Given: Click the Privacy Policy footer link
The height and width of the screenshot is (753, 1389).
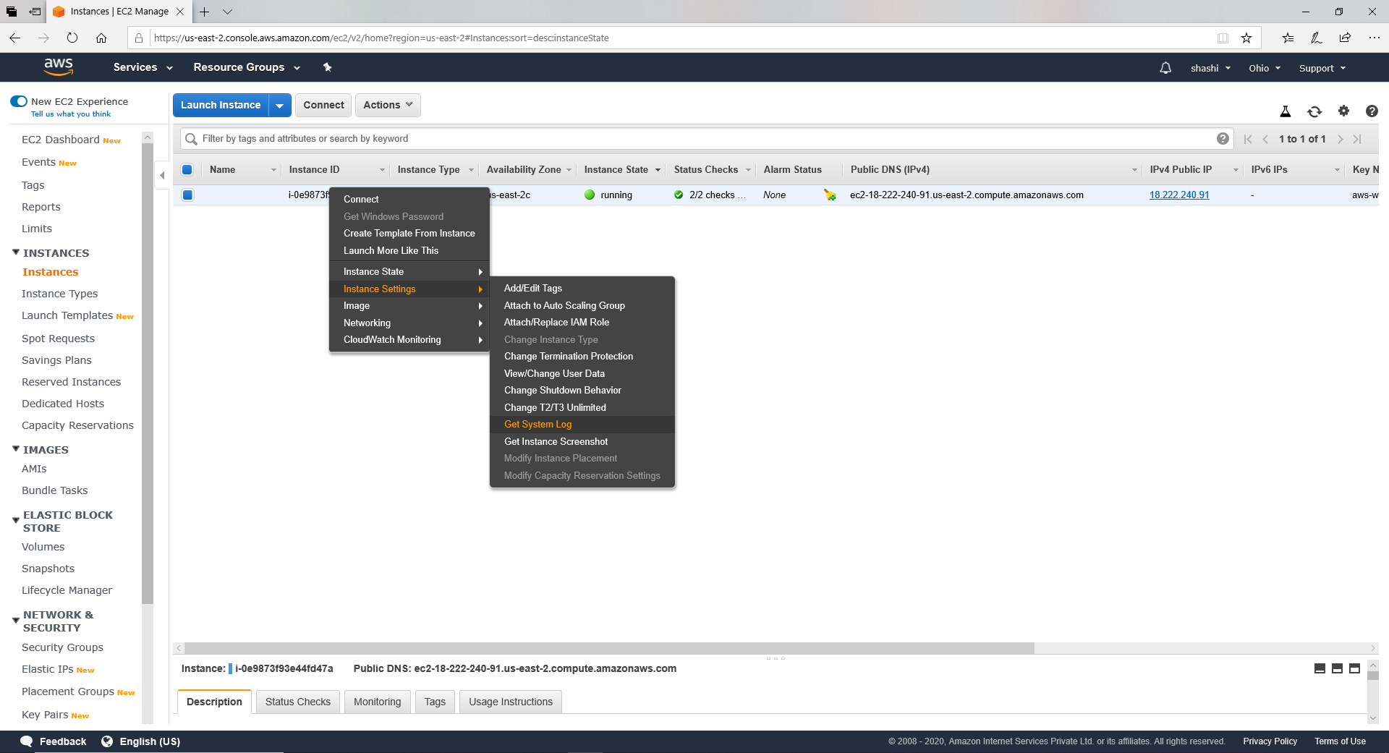Looking at the screenshot, I should point(1270,741).
